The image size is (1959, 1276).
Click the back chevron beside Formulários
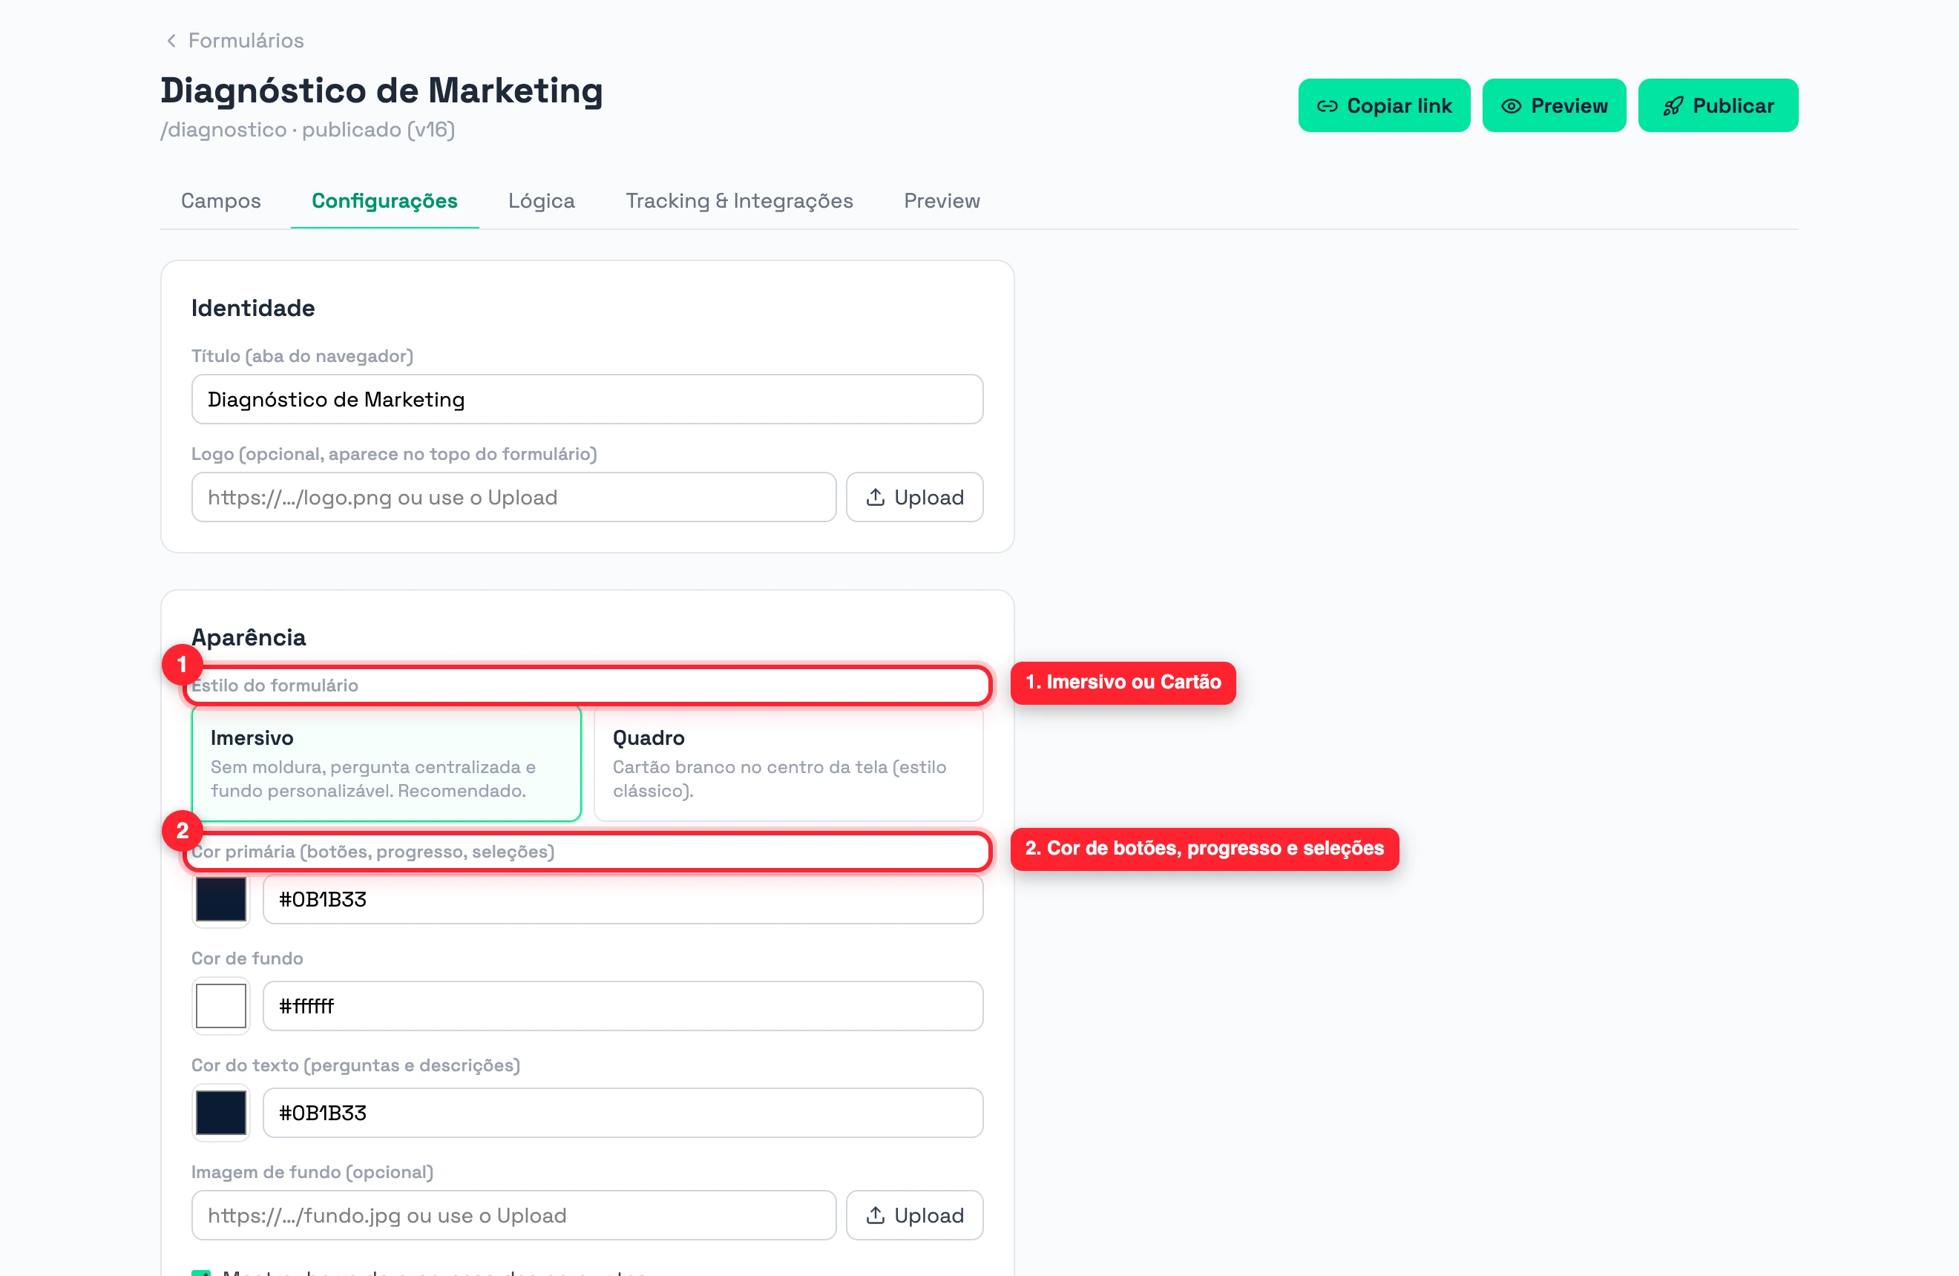171,40
